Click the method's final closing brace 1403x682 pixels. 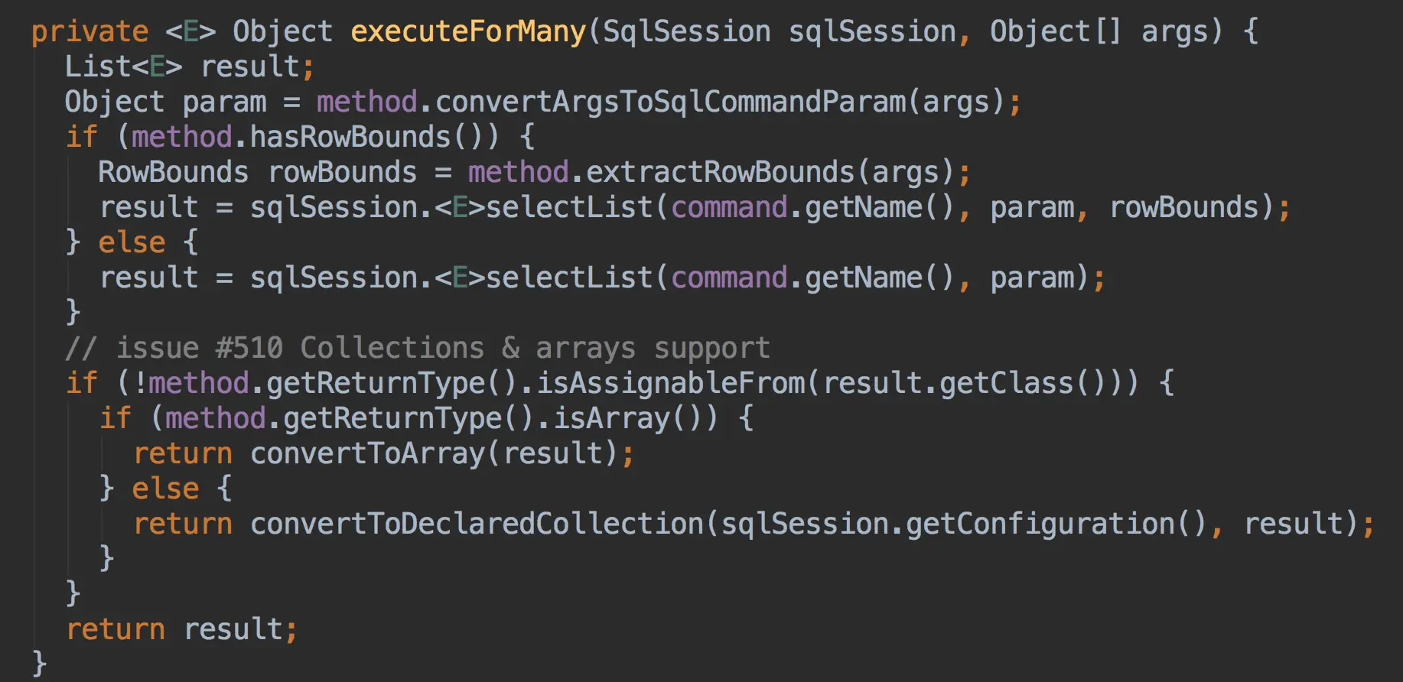39,663
